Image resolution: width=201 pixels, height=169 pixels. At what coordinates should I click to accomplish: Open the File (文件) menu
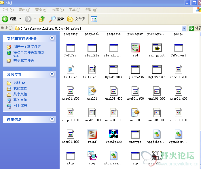(x=8, y=10)
